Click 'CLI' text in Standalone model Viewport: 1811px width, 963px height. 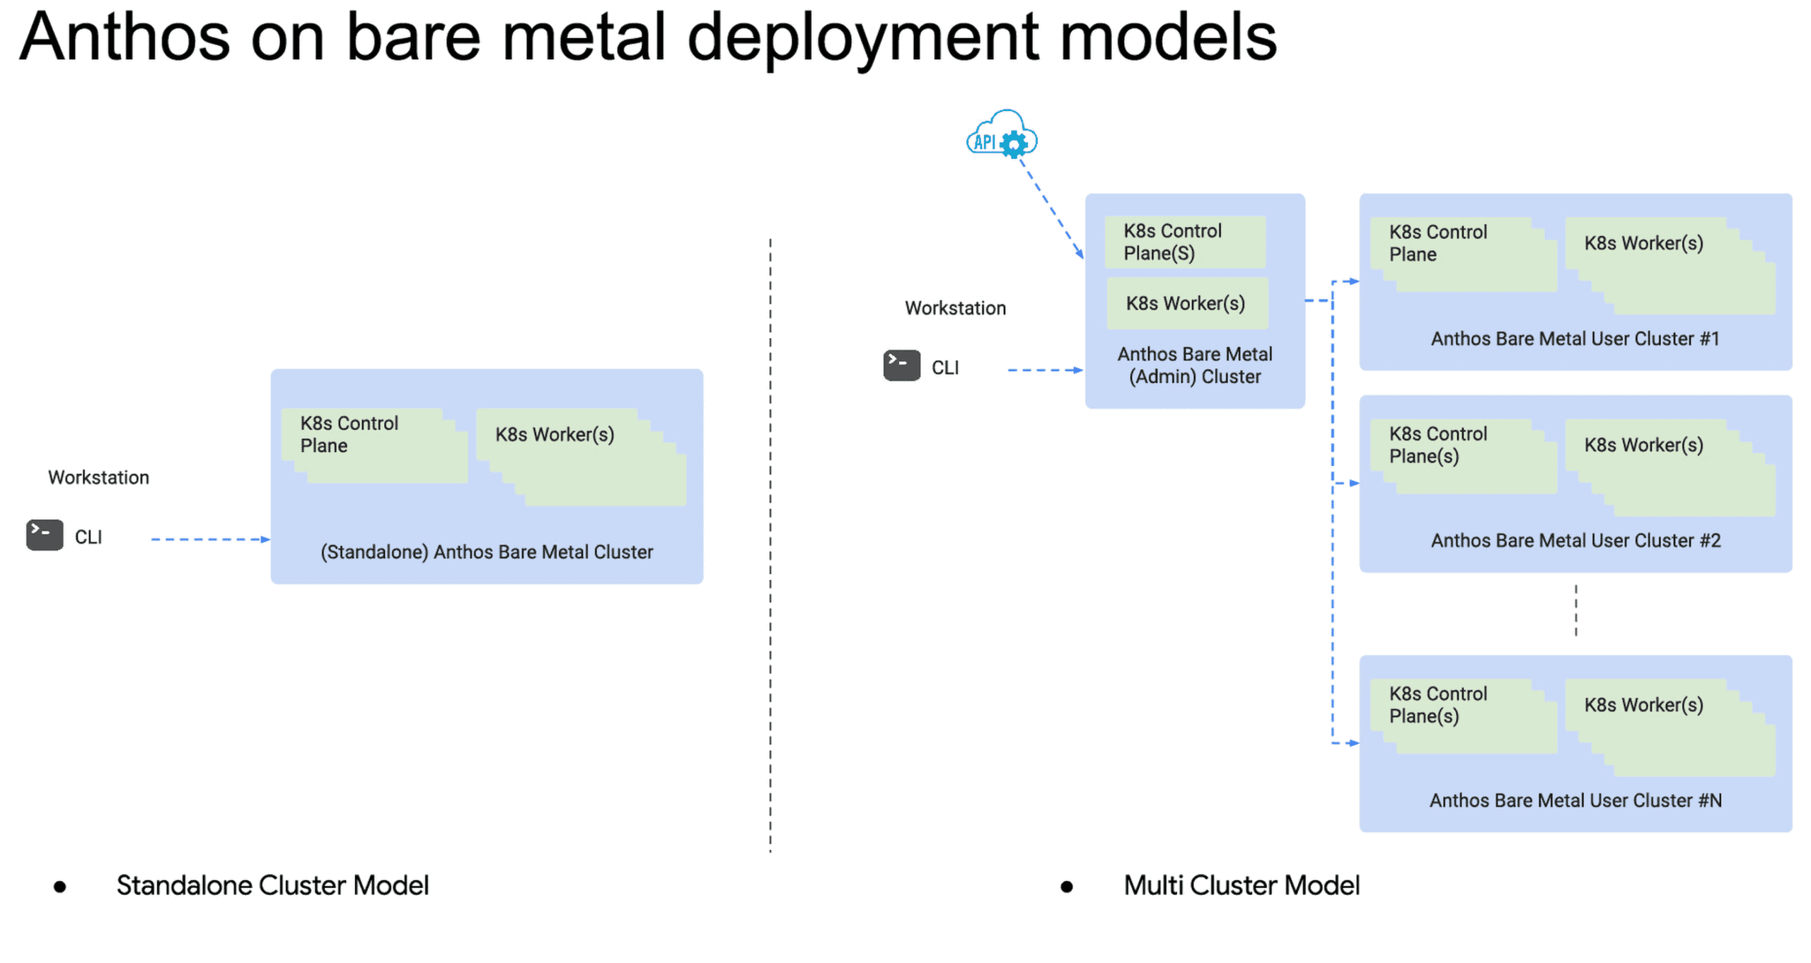tap(88, 537)
